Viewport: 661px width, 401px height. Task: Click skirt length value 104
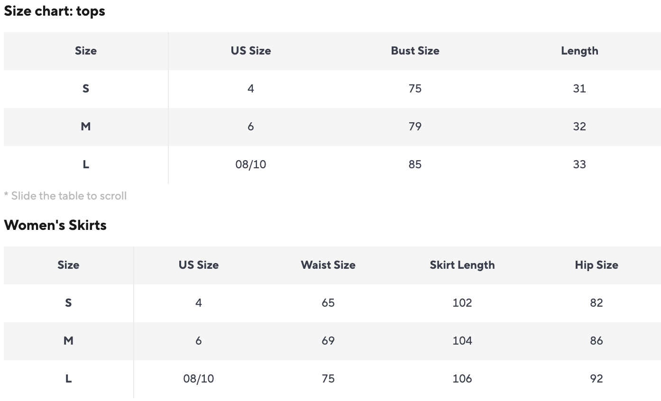tap(462, 341)
